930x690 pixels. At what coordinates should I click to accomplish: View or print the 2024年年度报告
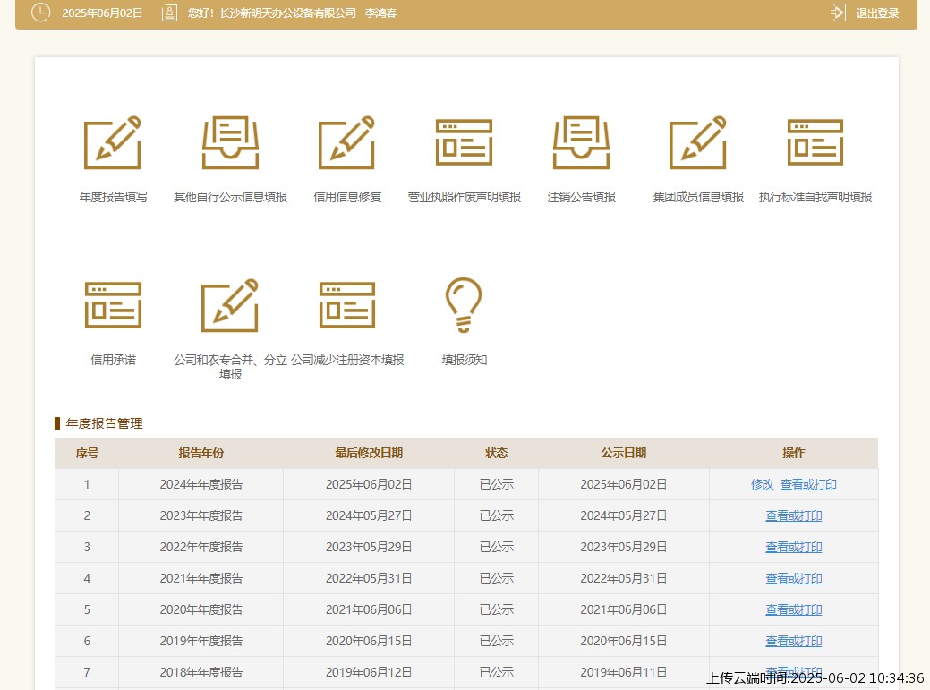click(x=808, y=484)
